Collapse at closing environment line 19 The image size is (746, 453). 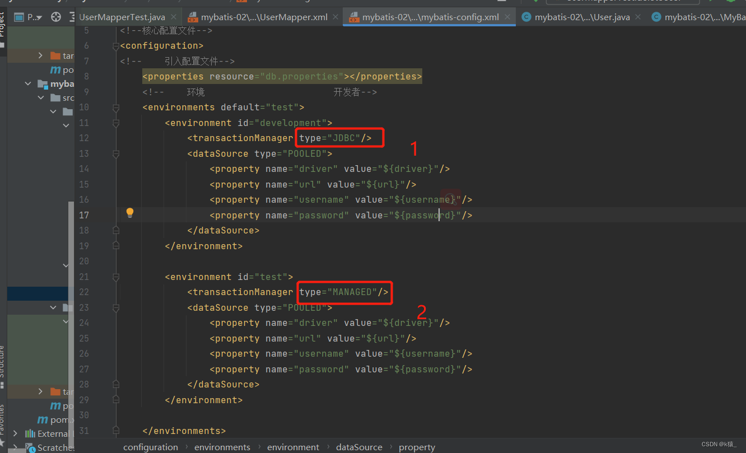[x=116, y=246]
